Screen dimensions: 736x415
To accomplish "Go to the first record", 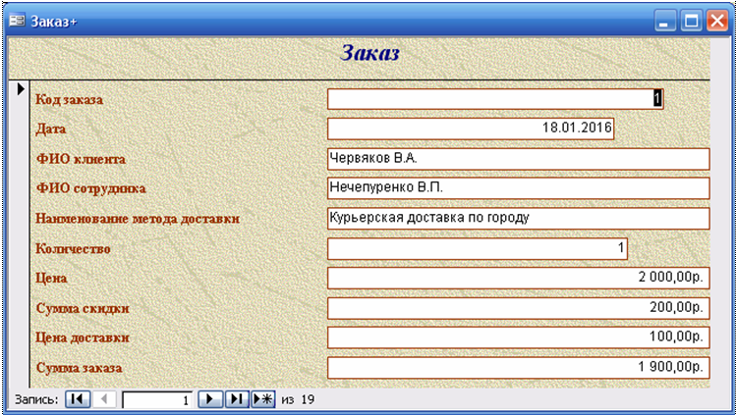I will 78,399.
